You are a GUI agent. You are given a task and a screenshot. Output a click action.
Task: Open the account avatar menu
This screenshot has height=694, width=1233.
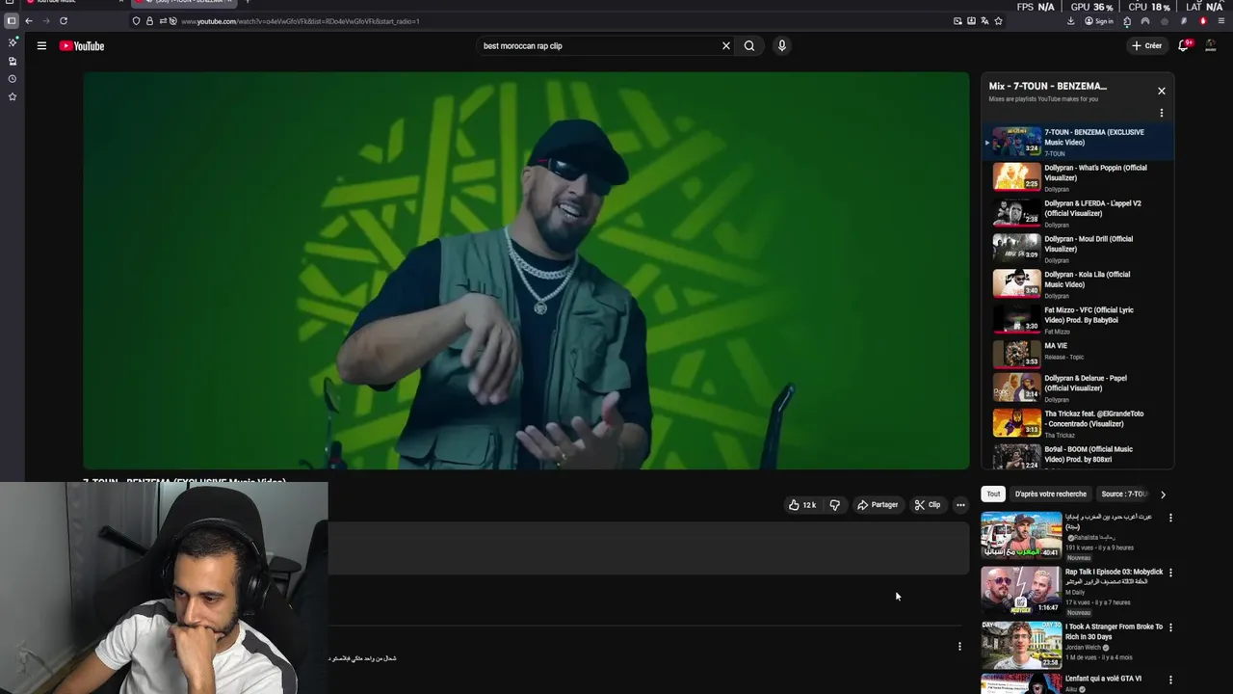(1211, 45)
